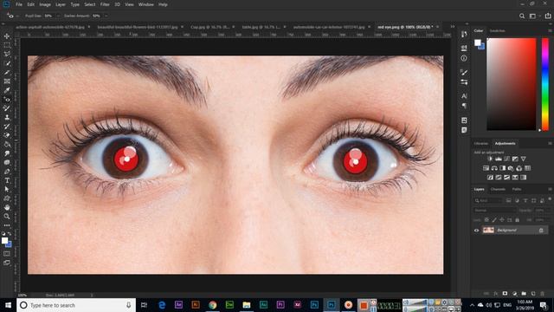Toggle type layer filter in Layers
The image size is (554, 312).
coord(525,200)
